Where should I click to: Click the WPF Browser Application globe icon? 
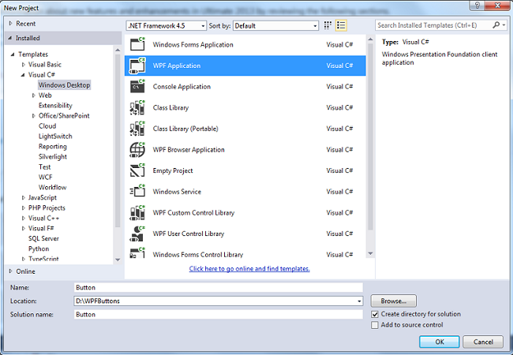[137, 150]
